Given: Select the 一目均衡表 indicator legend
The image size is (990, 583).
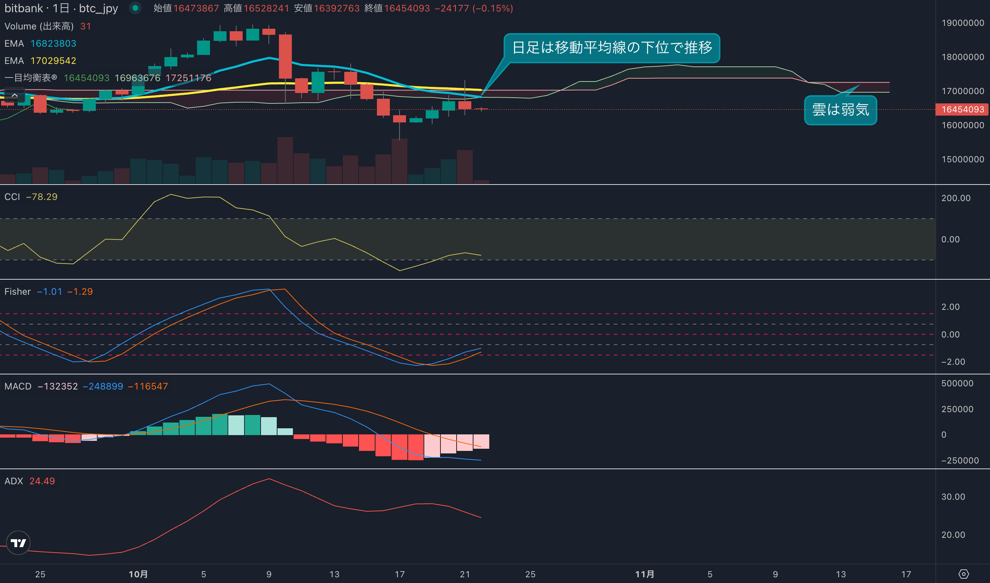Looking at the screenshot, I should [31, 78].
